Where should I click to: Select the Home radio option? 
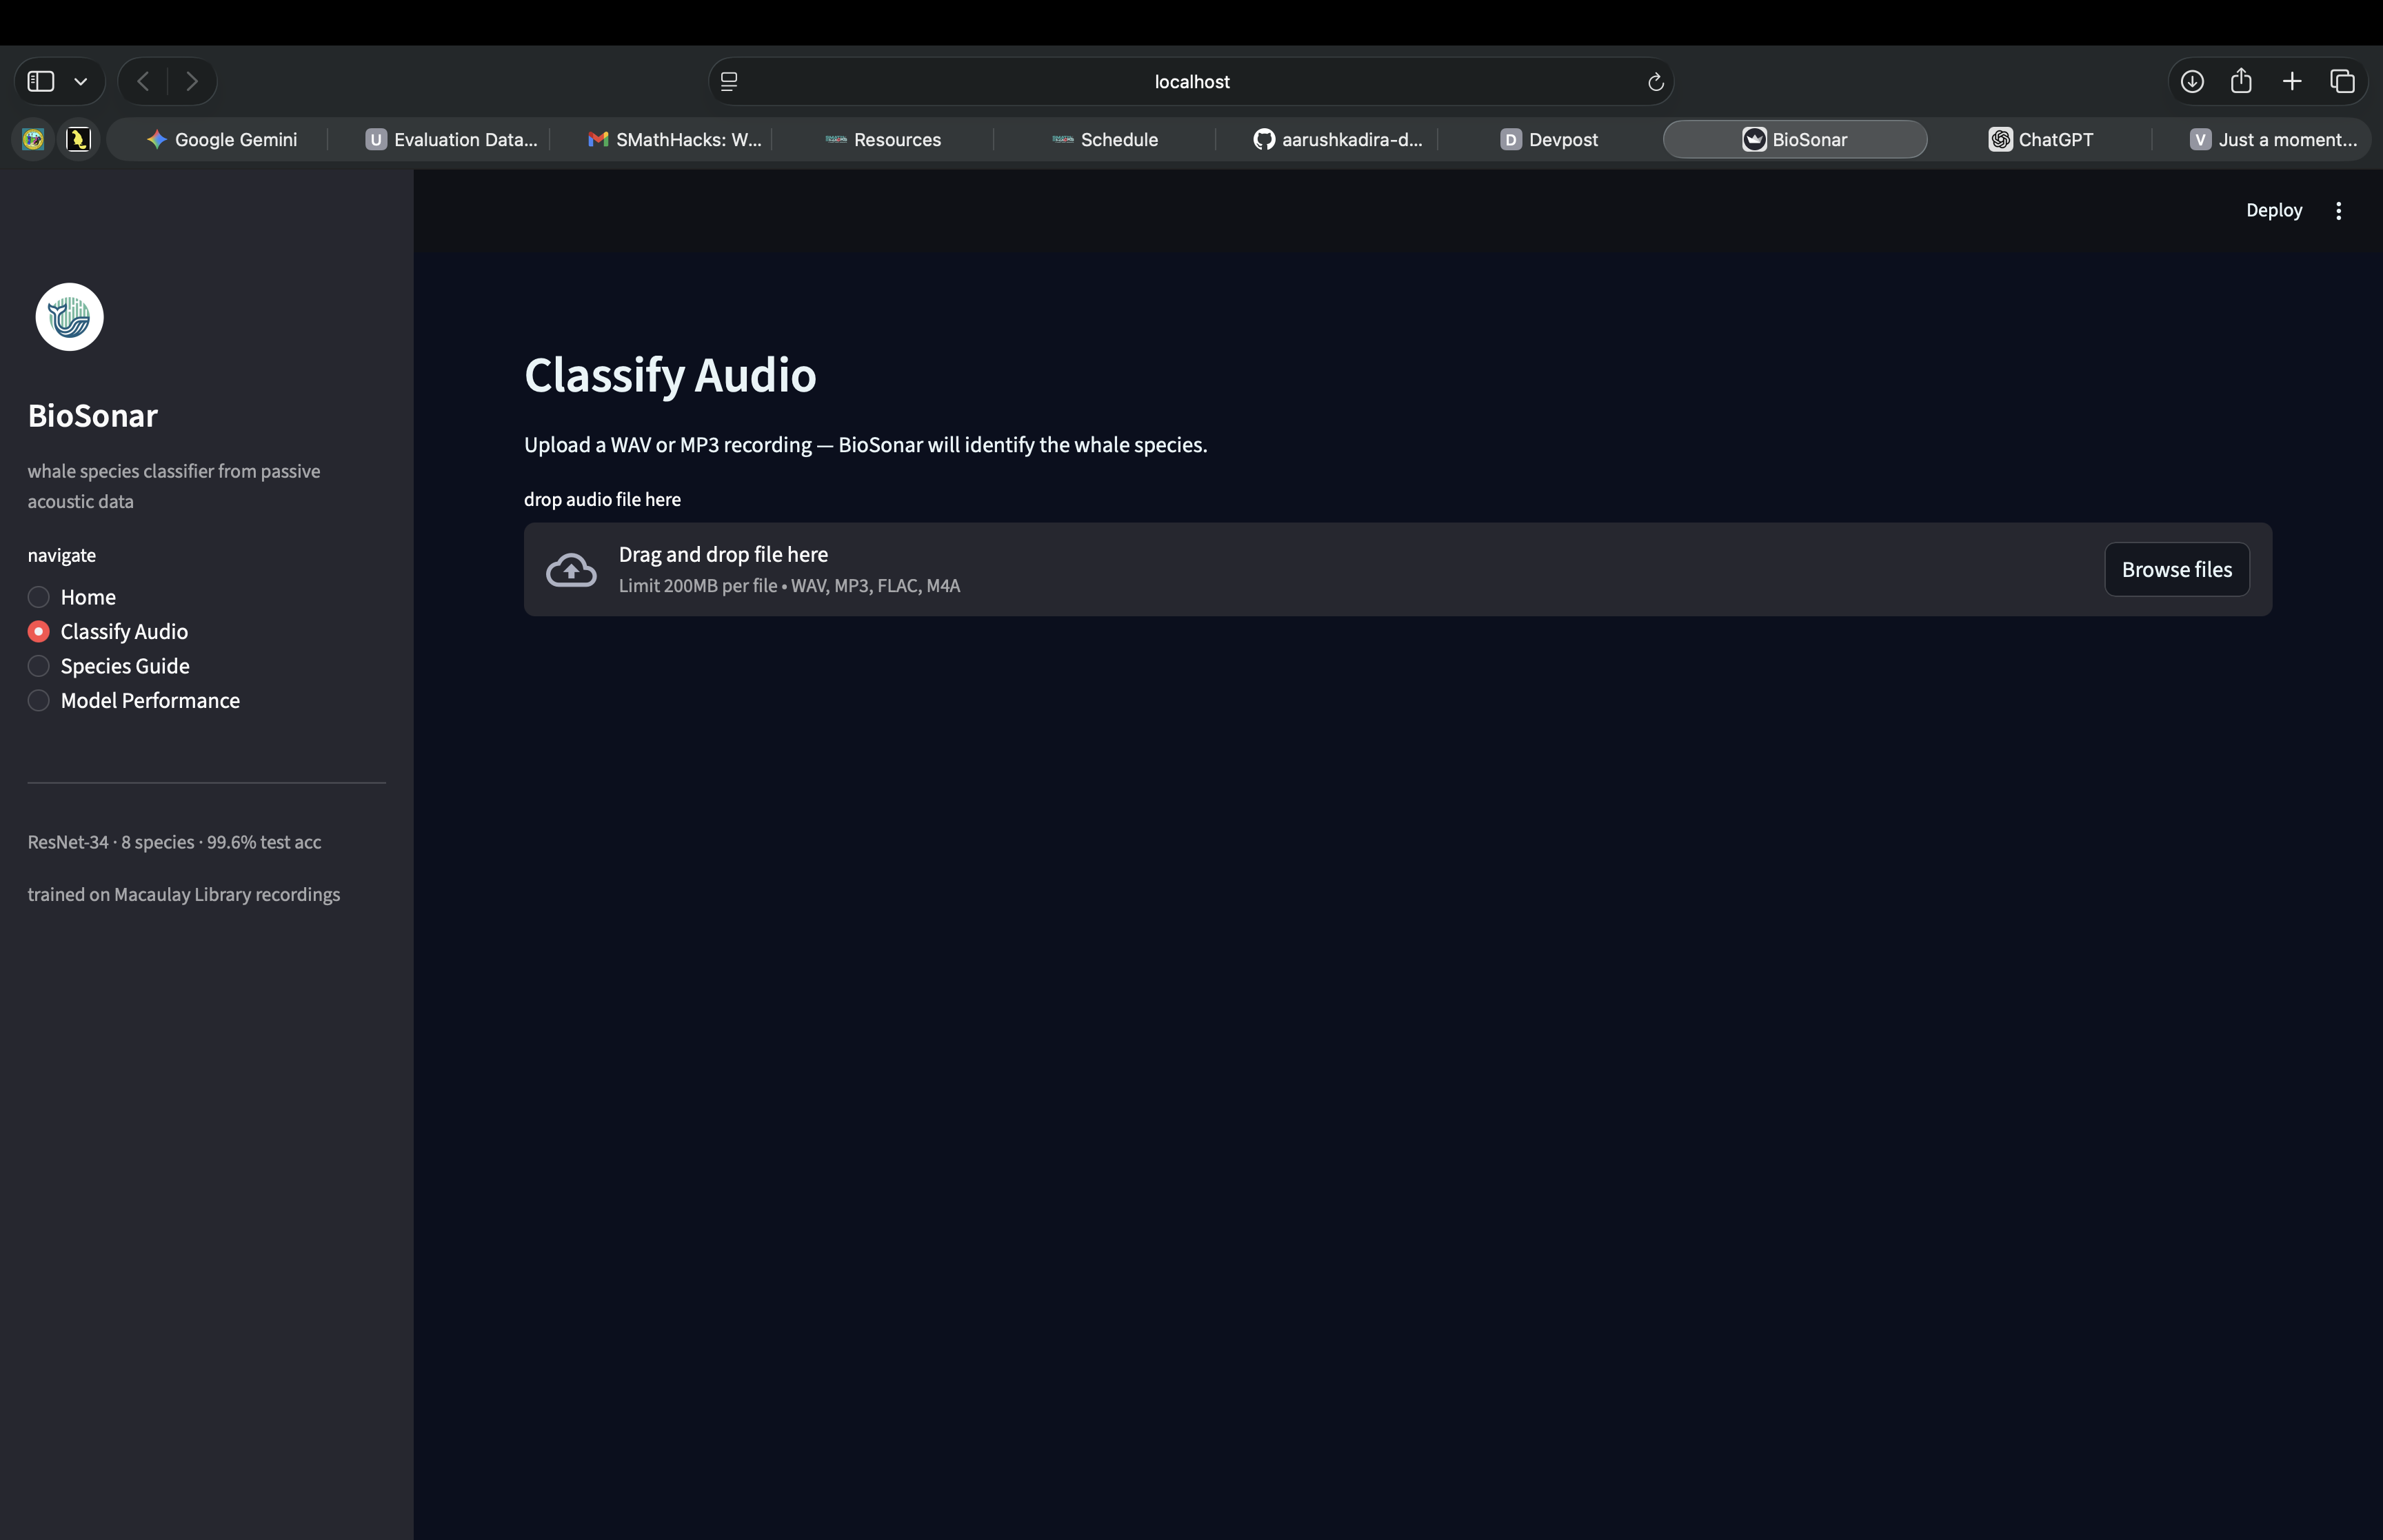tap(39, 597)
